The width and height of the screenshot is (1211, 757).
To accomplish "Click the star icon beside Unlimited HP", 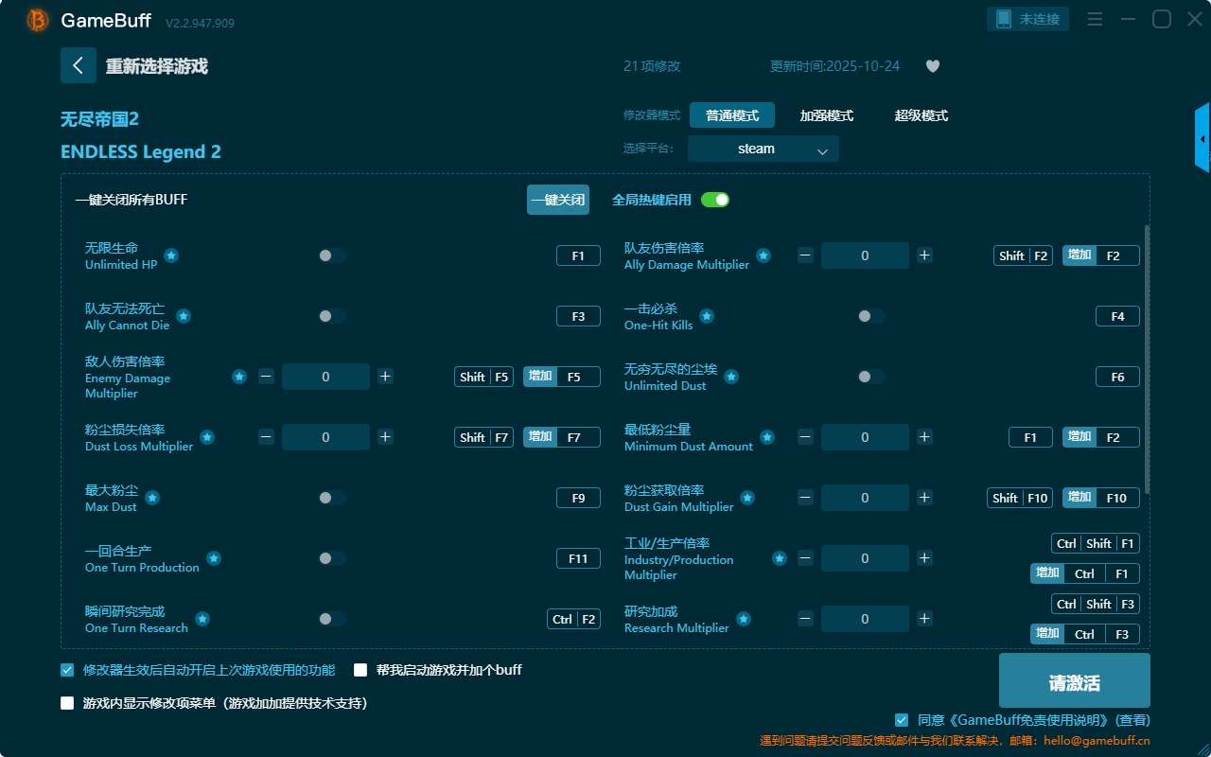I will [x=171, y=255].
